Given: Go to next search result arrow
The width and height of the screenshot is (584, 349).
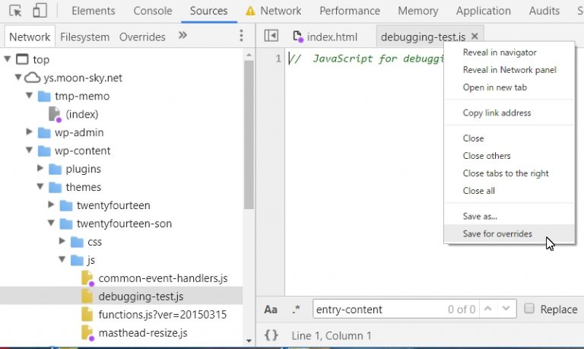Looking at the screenshot, I should pyautogui.click(x=506, y=309).
